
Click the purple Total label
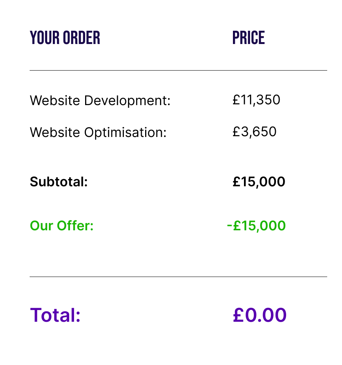point(55,315)
